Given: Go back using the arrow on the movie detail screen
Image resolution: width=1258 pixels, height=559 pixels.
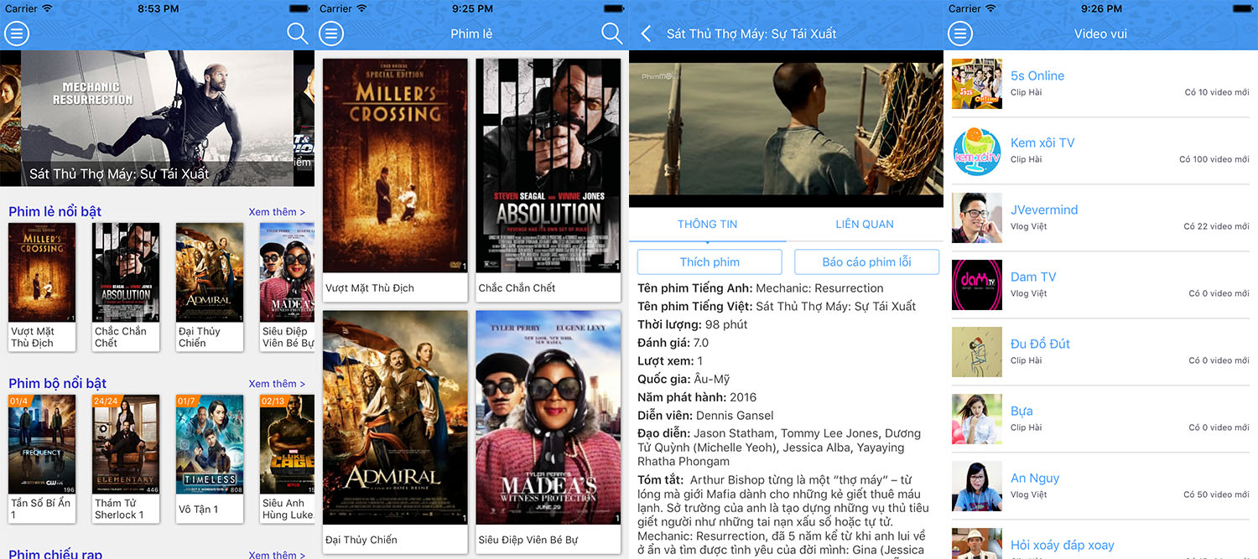Looking at the screenshot, I should 646,34.
